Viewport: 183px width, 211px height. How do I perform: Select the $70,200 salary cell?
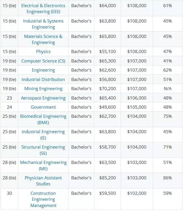[x=108, y=89]
